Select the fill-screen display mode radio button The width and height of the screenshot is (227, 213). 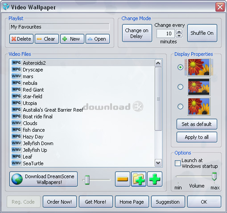pyautogui.click(x=180, y=67)
